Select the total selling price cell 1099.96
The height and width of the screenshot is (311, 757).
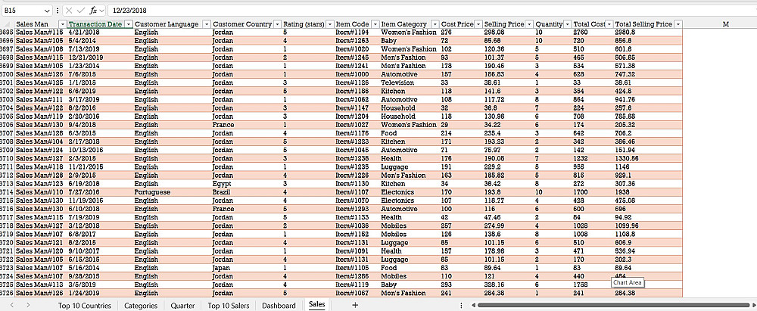648,225
